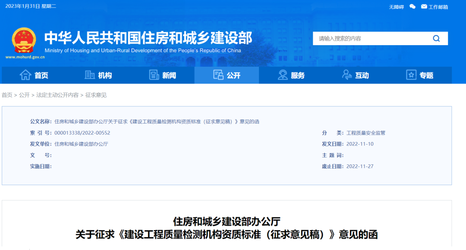The width and height of the screenshot is (466, 250).
Task: Open the 无障碍 accessibility link
Action: [x=396, y=7]
